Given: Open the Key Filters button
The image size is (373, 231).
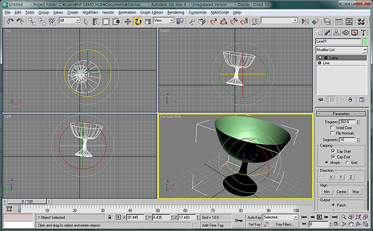Looking at the screenshot, I should click(x=285, y=224).
